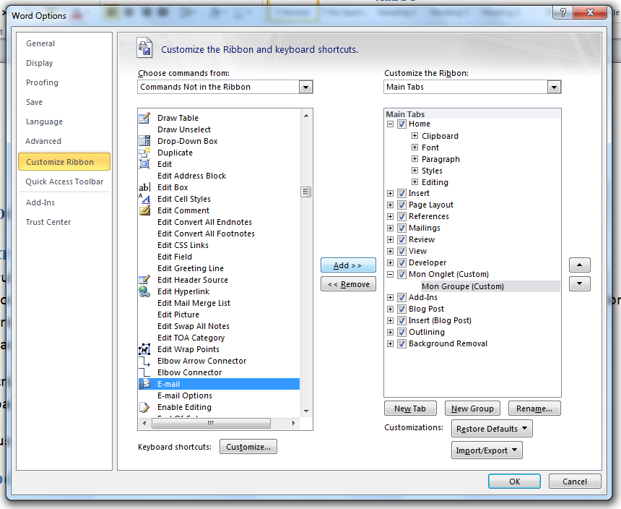The width and height of the screenshot is (621, 509).
Task: Click the Edit Hyperlink globe icon
Action: [x=144, y=291]
